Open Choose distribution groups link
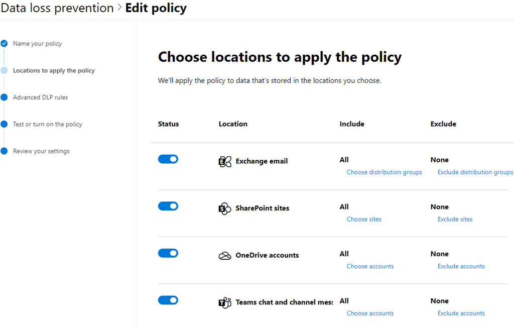This screenshot has width=514, height=327. pos(384,172)
